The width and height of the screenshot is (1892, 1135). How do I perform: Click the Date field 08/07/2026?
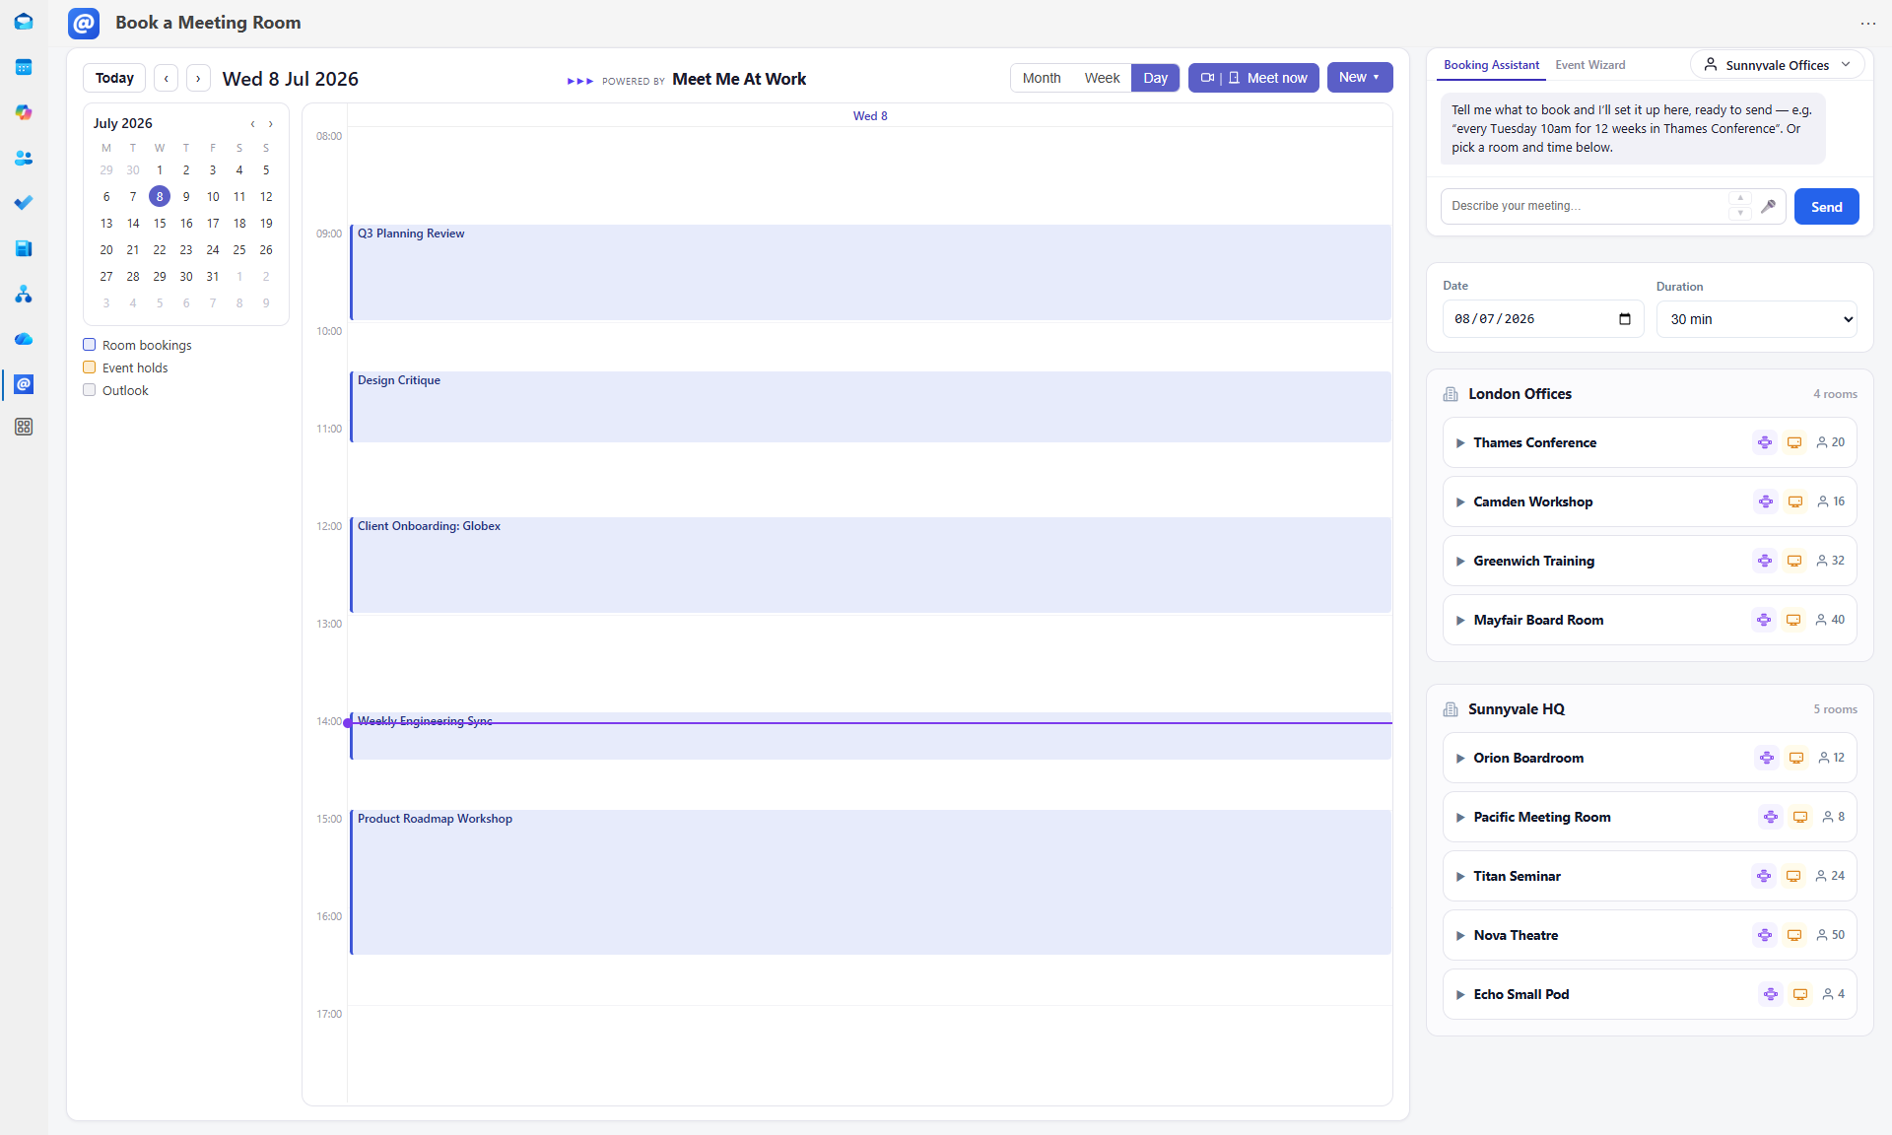pos(1543,319)
